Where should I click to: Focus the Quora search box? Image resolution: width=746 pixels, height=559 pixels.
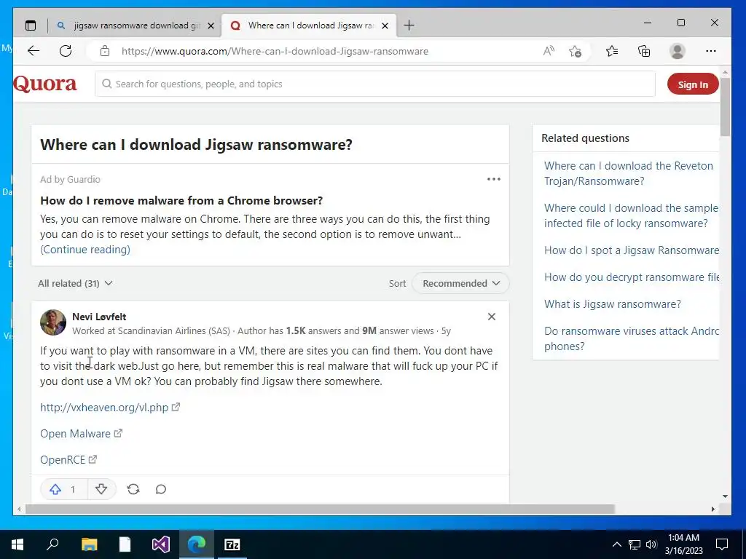click(375, 84)
